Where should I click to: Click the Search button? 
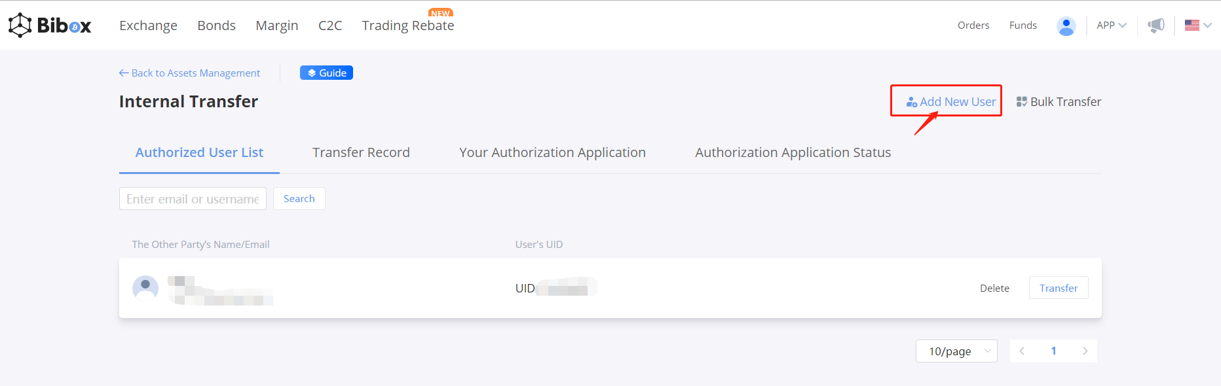tap(299, 199)
